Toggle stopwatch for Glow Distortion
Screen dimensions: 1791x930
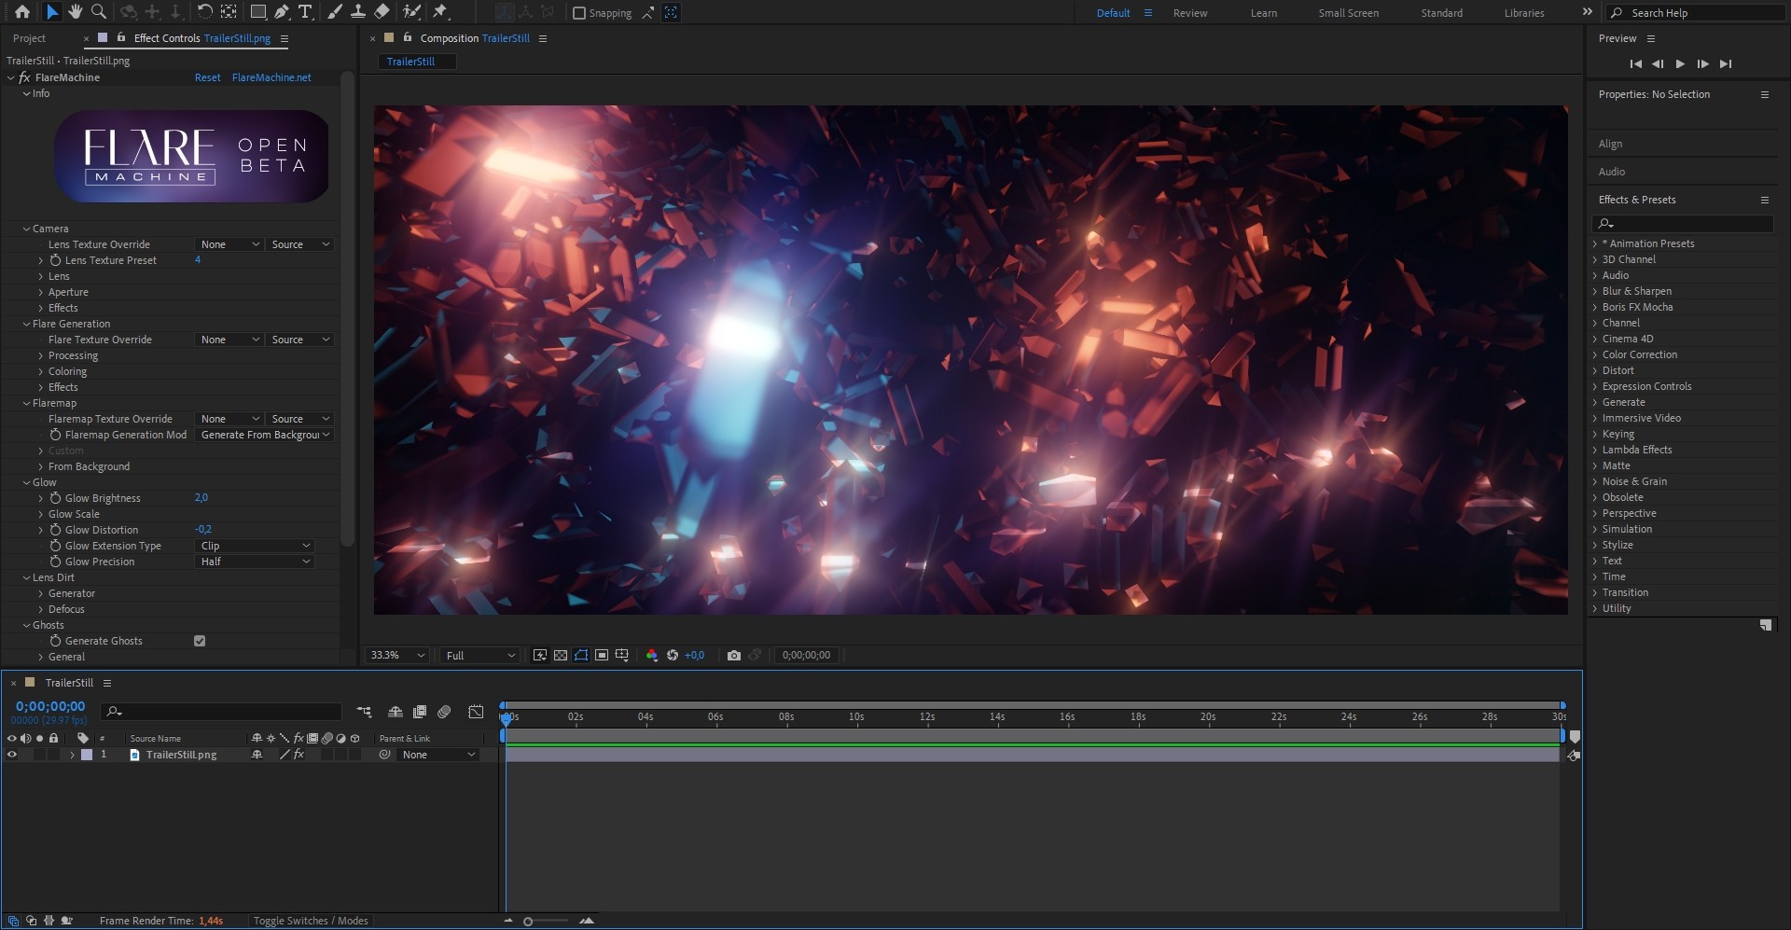tap(56, 530)
